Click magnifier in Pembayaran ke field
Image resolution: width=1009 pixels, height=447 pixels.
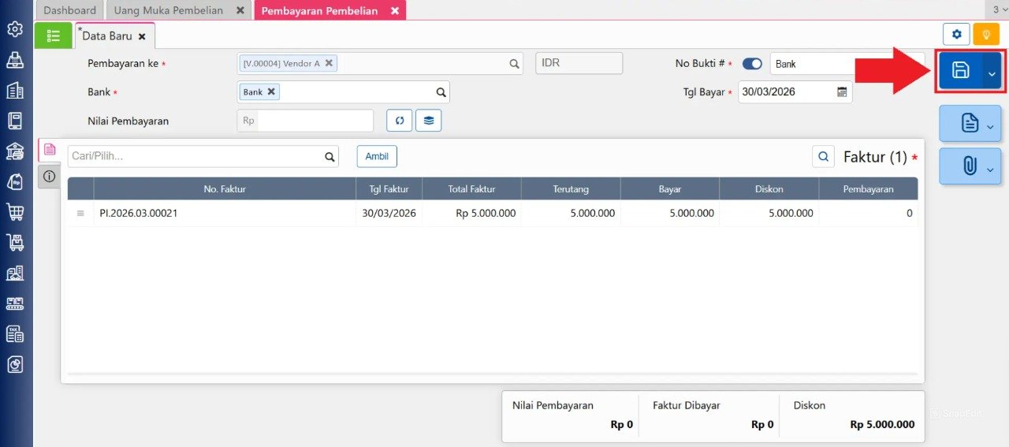coord(514,64)
